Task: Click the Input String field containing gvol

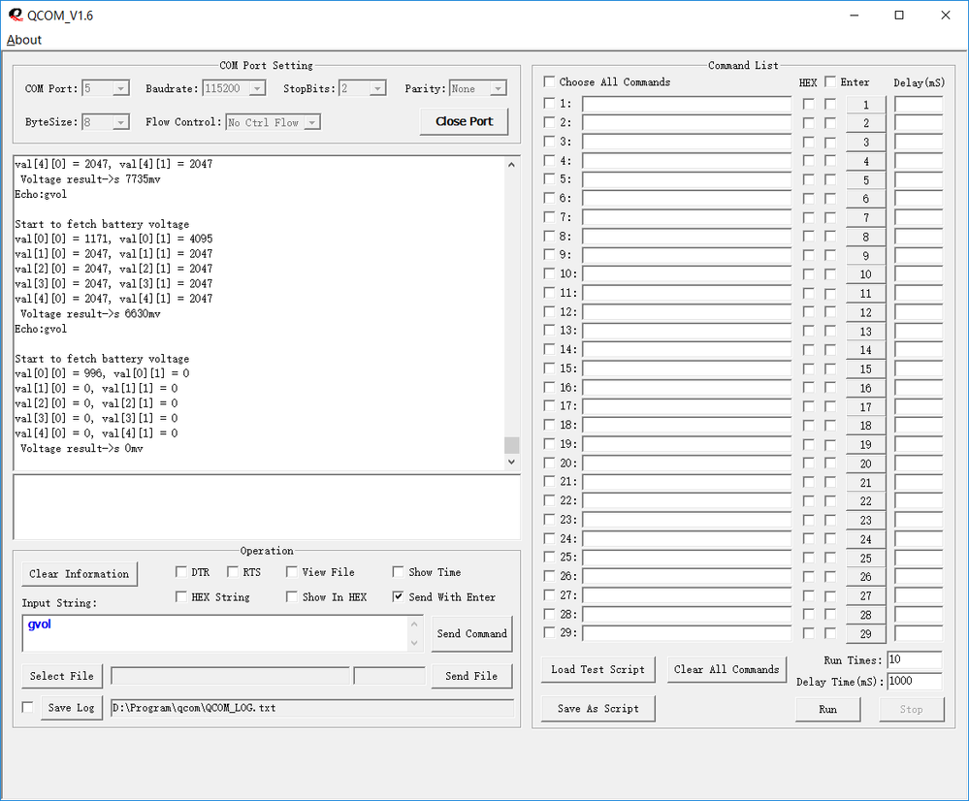Action: pos(216,633)
